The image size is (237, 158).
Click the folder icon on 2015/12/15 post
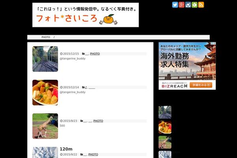83,54
